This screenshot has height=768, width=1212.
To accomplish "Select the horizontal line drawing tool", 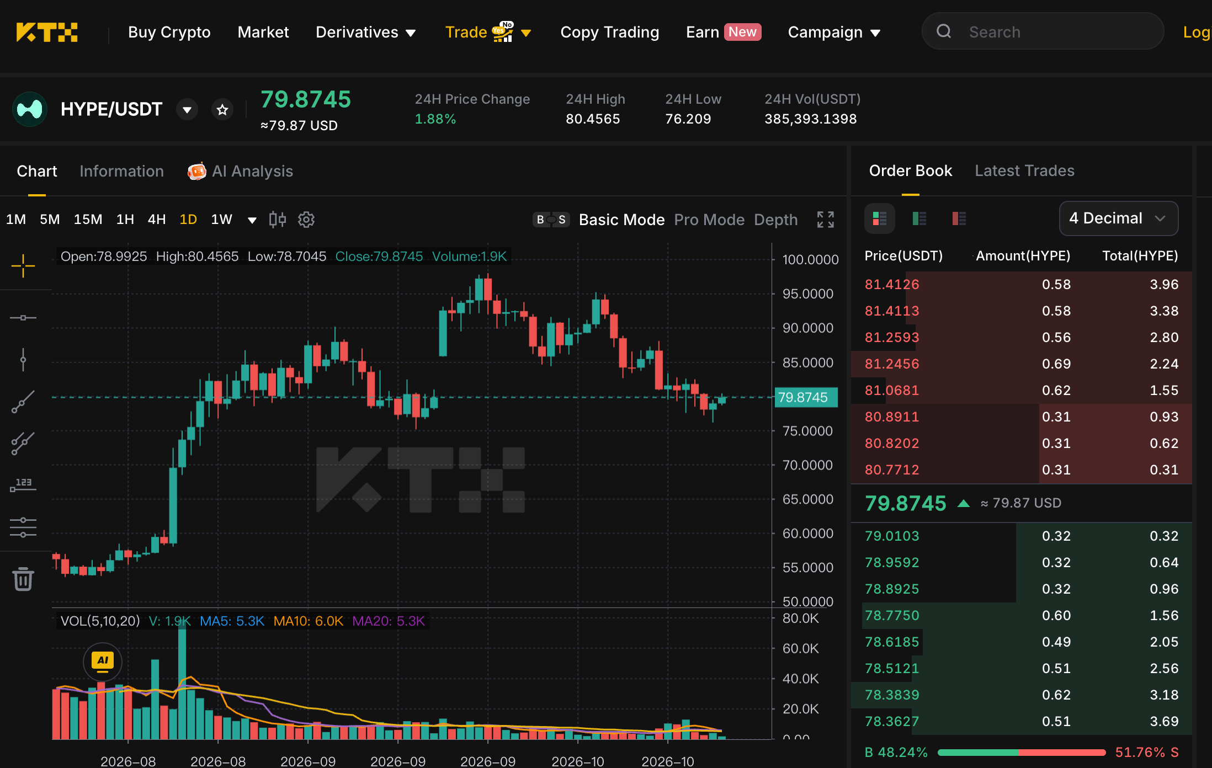I will pyautogui.click(x=23, y=318).
